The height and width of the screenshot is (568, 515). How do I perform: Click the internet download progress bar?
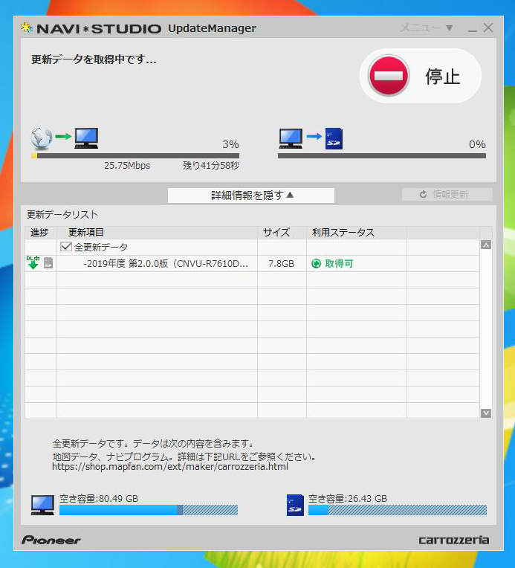point(135,156)
